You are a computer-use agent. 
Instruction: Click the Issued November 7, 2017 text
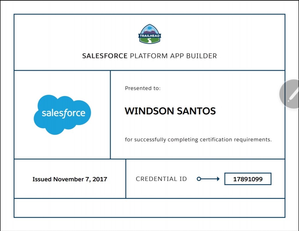70,179
